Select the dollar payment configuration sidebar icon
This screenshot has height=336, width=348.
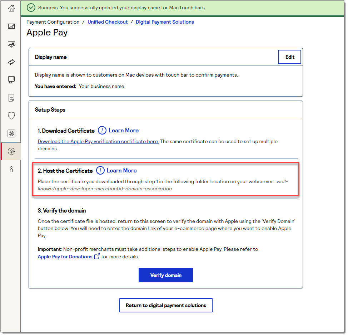(11, 151)
